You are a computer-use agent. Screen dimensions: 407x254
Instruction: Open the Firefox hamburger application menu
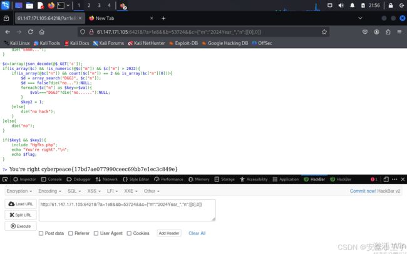coord(399,32)
